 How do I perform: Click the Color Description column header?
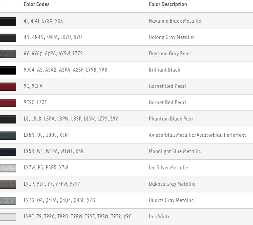168,4
